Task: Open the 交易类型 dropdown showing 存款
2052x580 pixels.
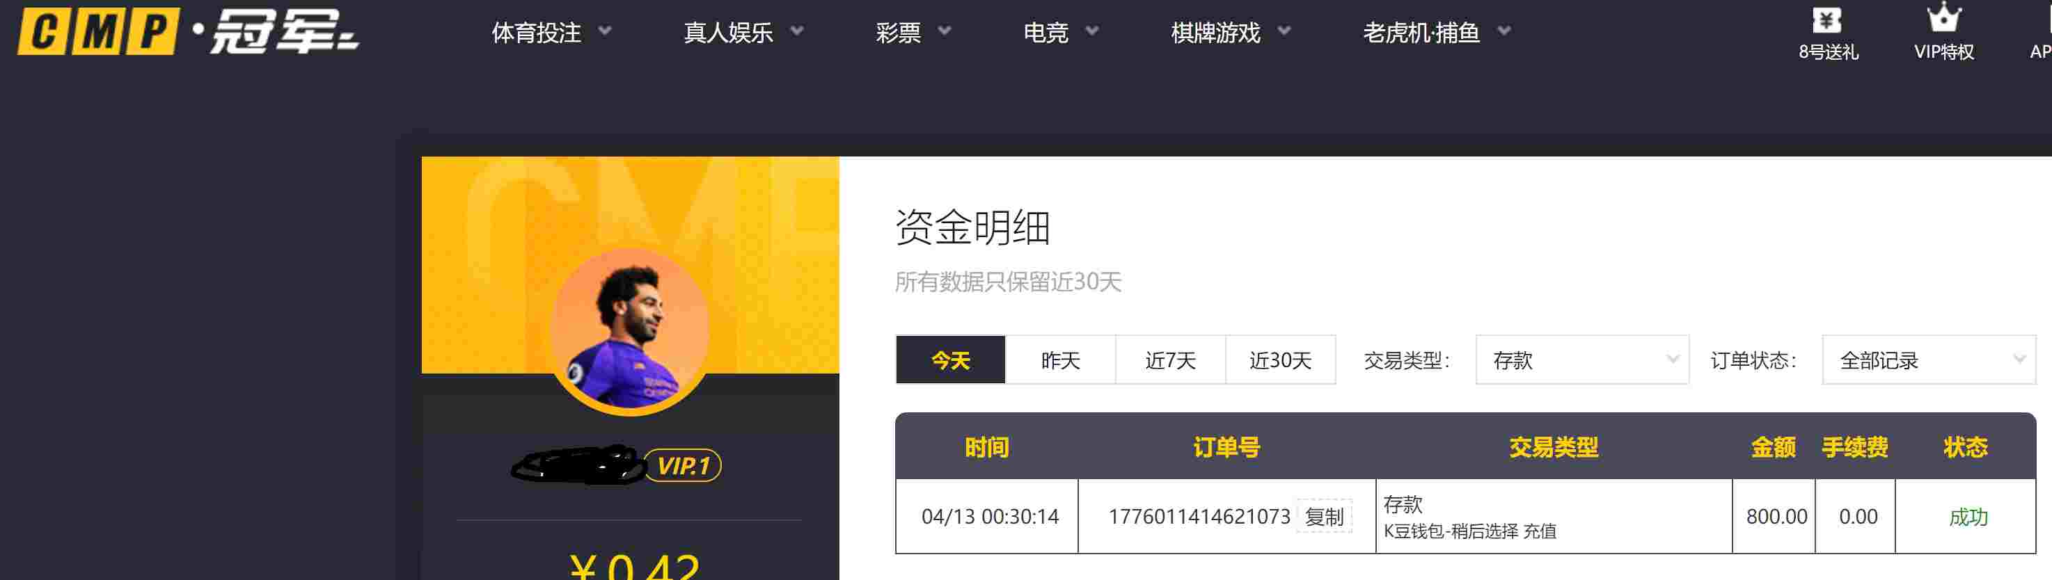Action: click(x=1581, y=360)
